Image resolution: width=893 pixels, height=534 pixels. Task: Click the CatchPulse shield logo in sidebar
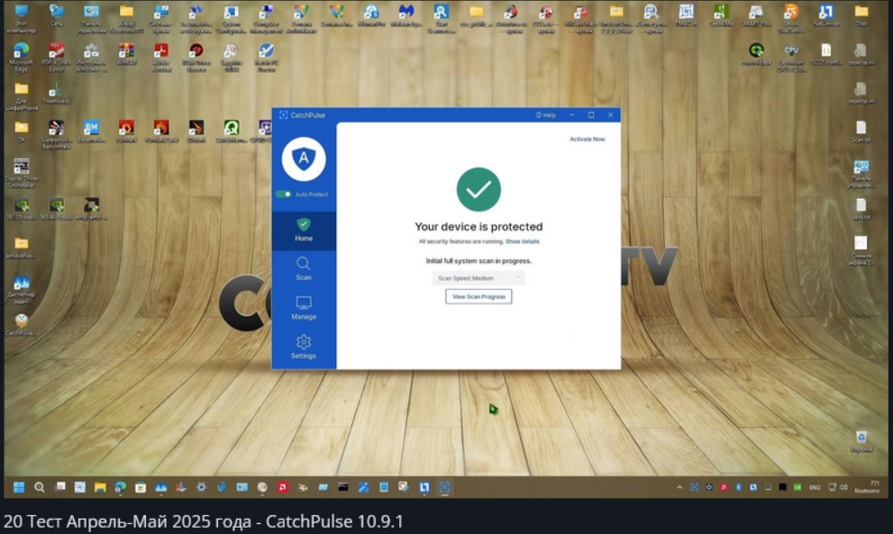tap(304, 158)
